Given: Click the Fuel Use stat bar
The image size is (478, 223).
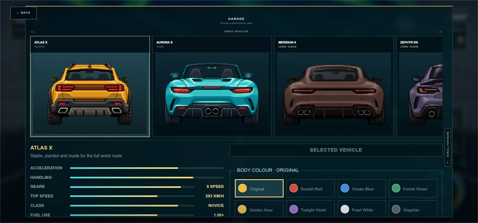Looking at the screenshot, I should point(133,215).
